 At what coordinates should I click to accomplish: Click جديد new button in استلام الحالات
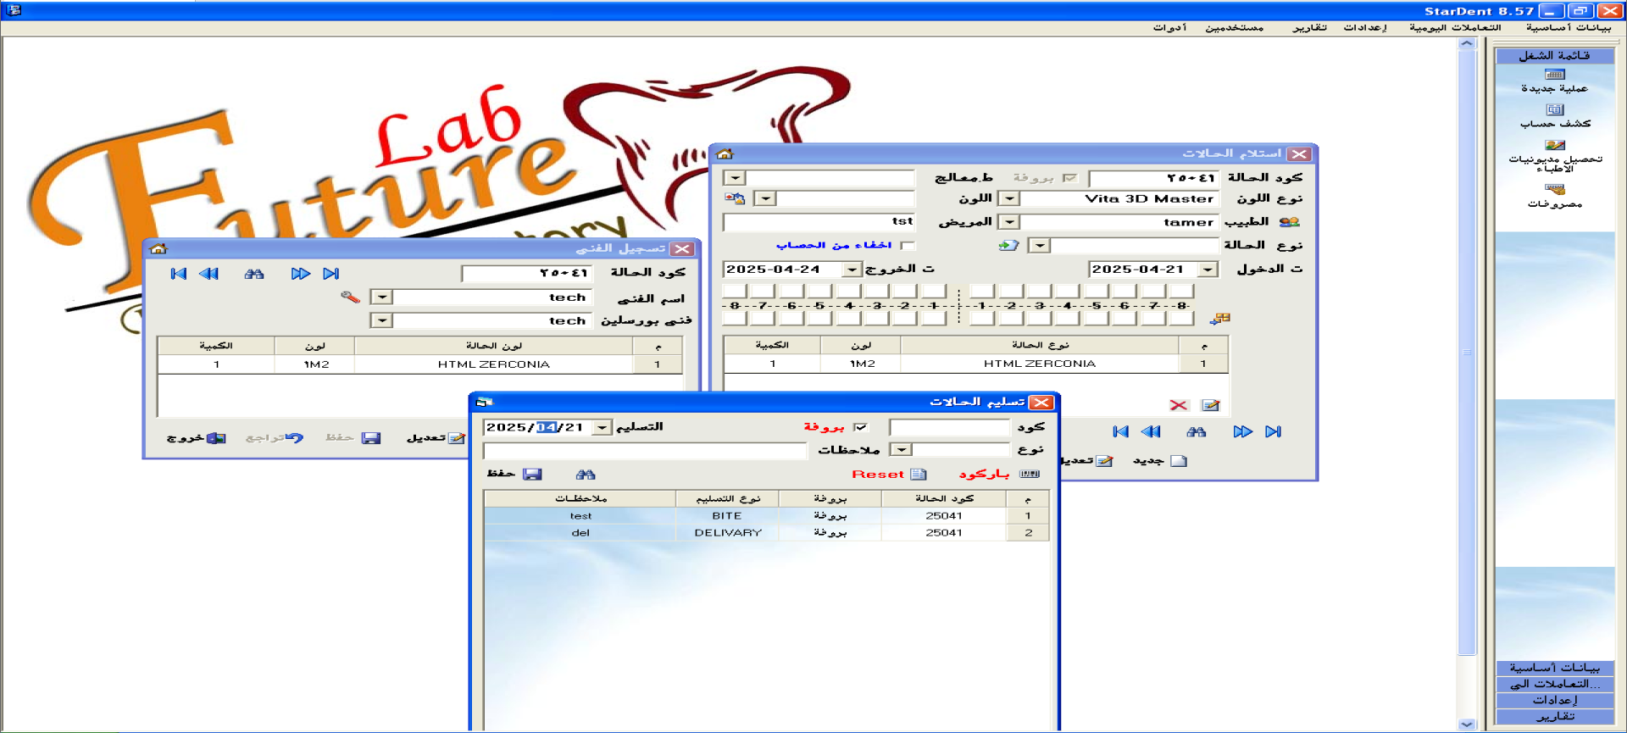pos(1160,460)
